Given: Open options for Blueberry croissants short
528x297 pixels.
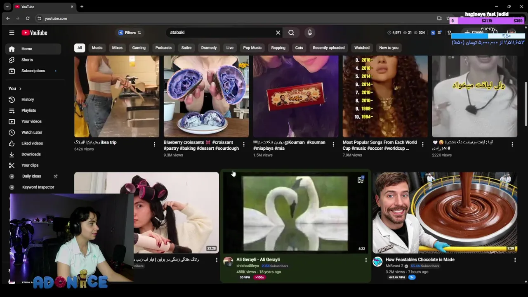Looking at the screenshot, I should click(x=244, y=144).
